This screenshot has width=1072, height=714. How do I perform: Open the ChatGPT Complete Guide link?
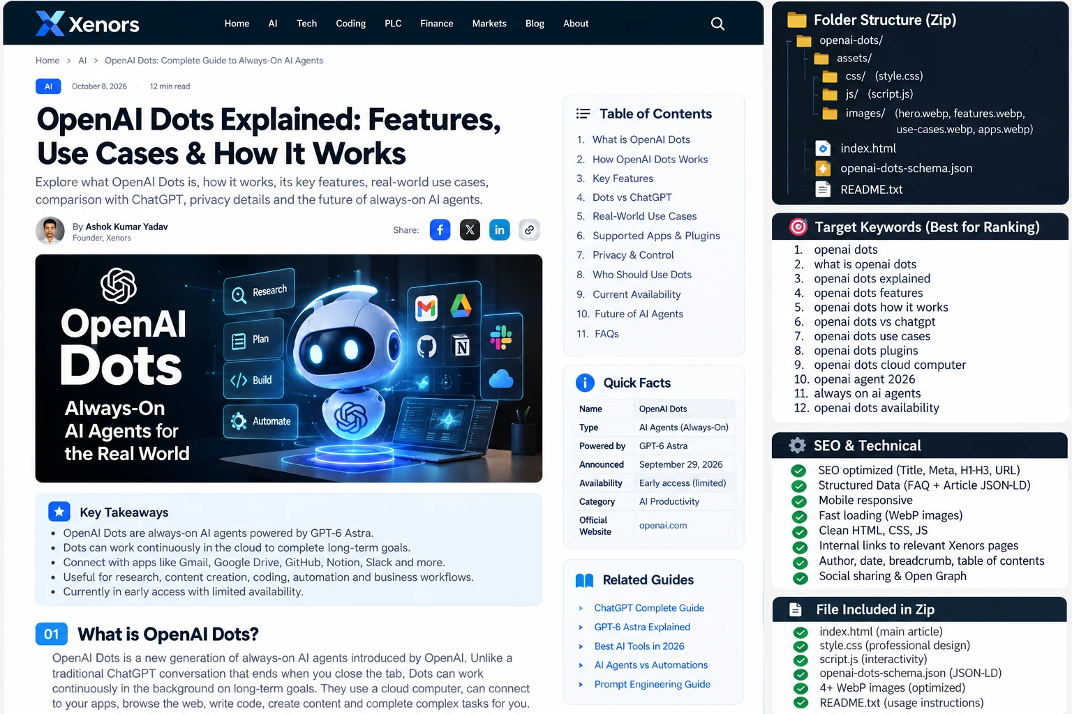(649, 608)
